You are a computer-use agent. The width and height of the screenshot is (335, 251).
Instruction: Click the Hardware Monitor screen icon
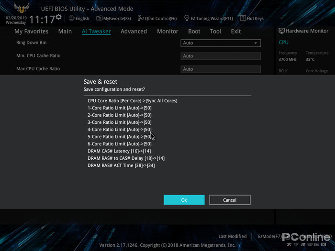pos(281,31)
